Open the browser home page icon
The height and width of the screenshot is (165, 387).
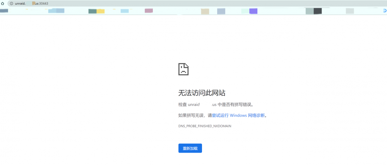2,3
